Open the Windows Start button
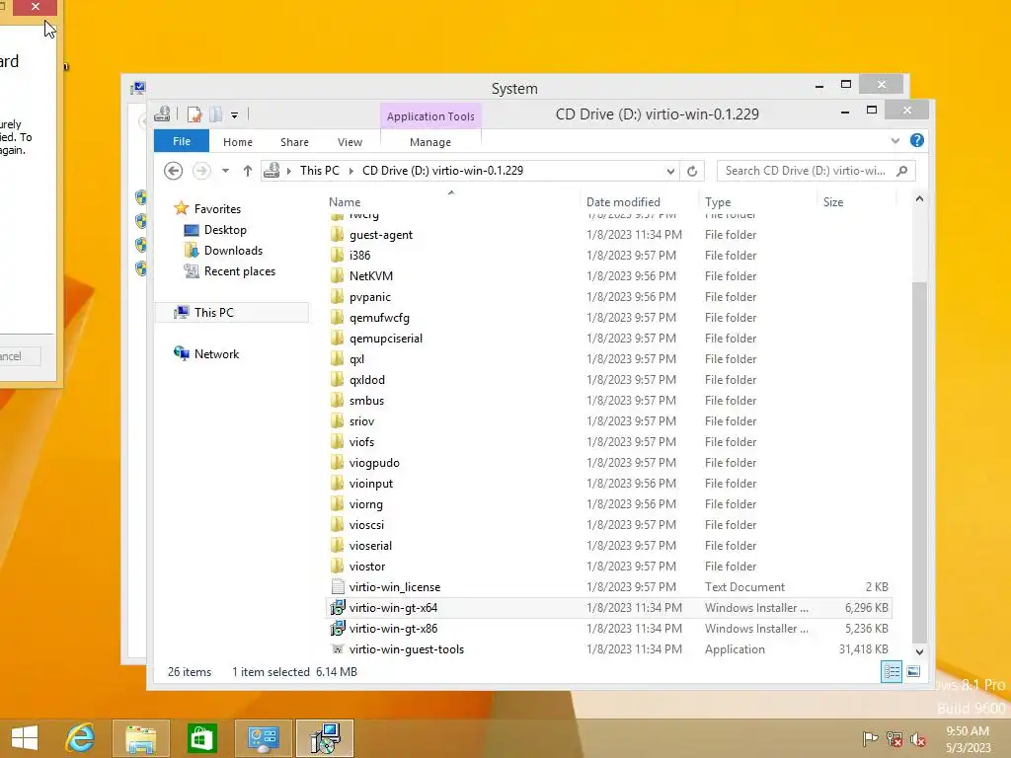Viewport: 1011px width, 758px height. [x=25, y=738]
